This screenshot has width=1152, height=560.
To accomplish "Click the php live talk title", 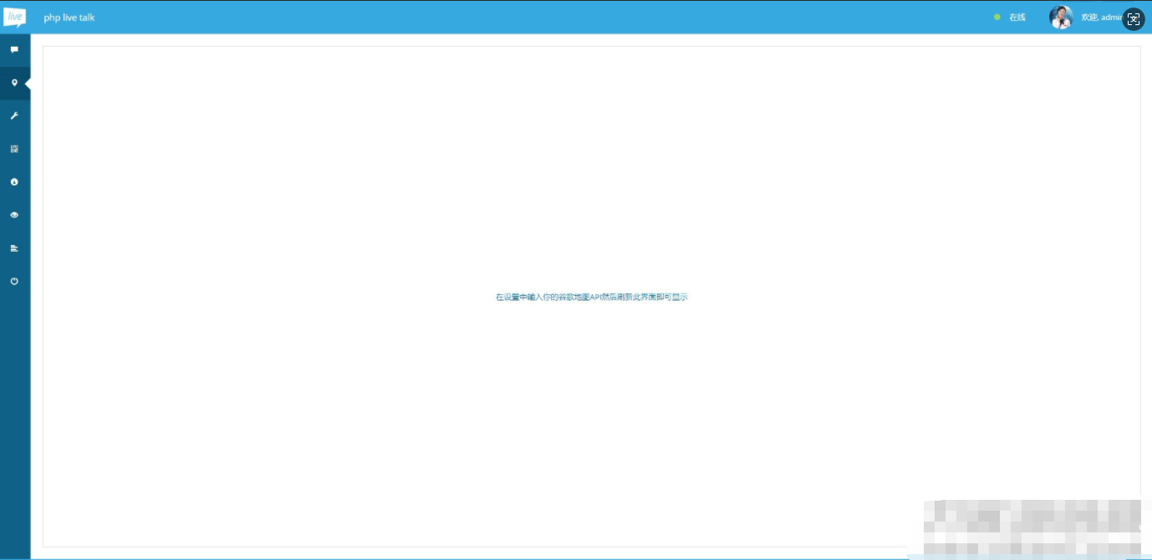I will click(69, 18).
